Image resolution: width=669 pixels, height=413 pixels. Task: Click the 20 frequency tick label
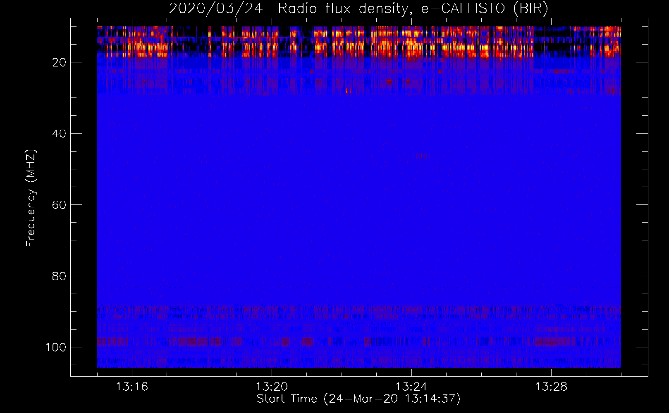59,62
